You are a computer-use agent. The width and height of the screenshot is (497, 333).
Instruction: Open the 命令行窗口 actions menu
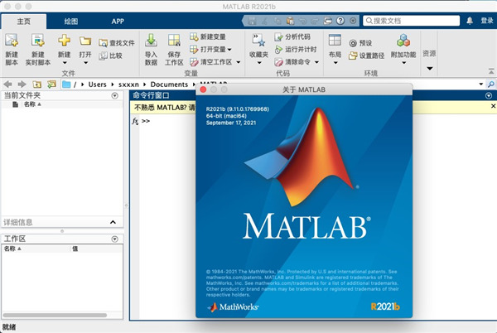pyautogui.click(x=489, y=96)
